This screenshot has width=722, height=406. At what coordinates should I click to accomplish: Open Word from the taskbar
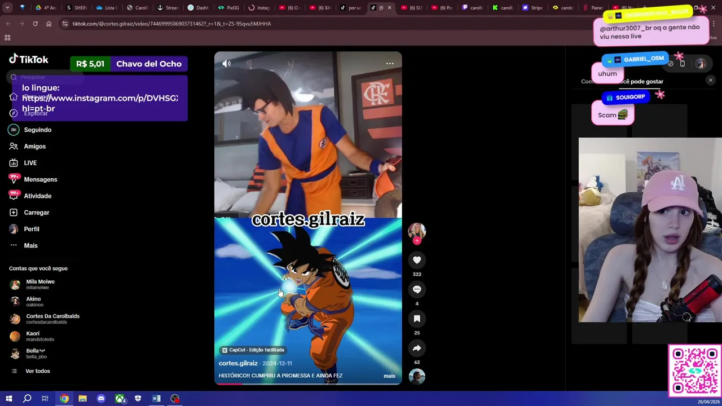click(x=156, y=399)
